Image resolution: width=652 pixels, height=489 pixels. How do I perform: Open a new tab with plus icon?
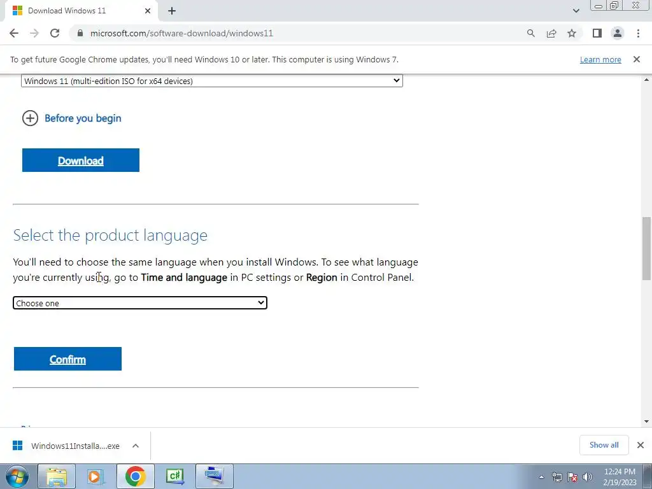coord(172,11)
